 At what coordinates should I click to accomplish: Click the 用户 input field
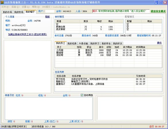click(x=50, y=11)
